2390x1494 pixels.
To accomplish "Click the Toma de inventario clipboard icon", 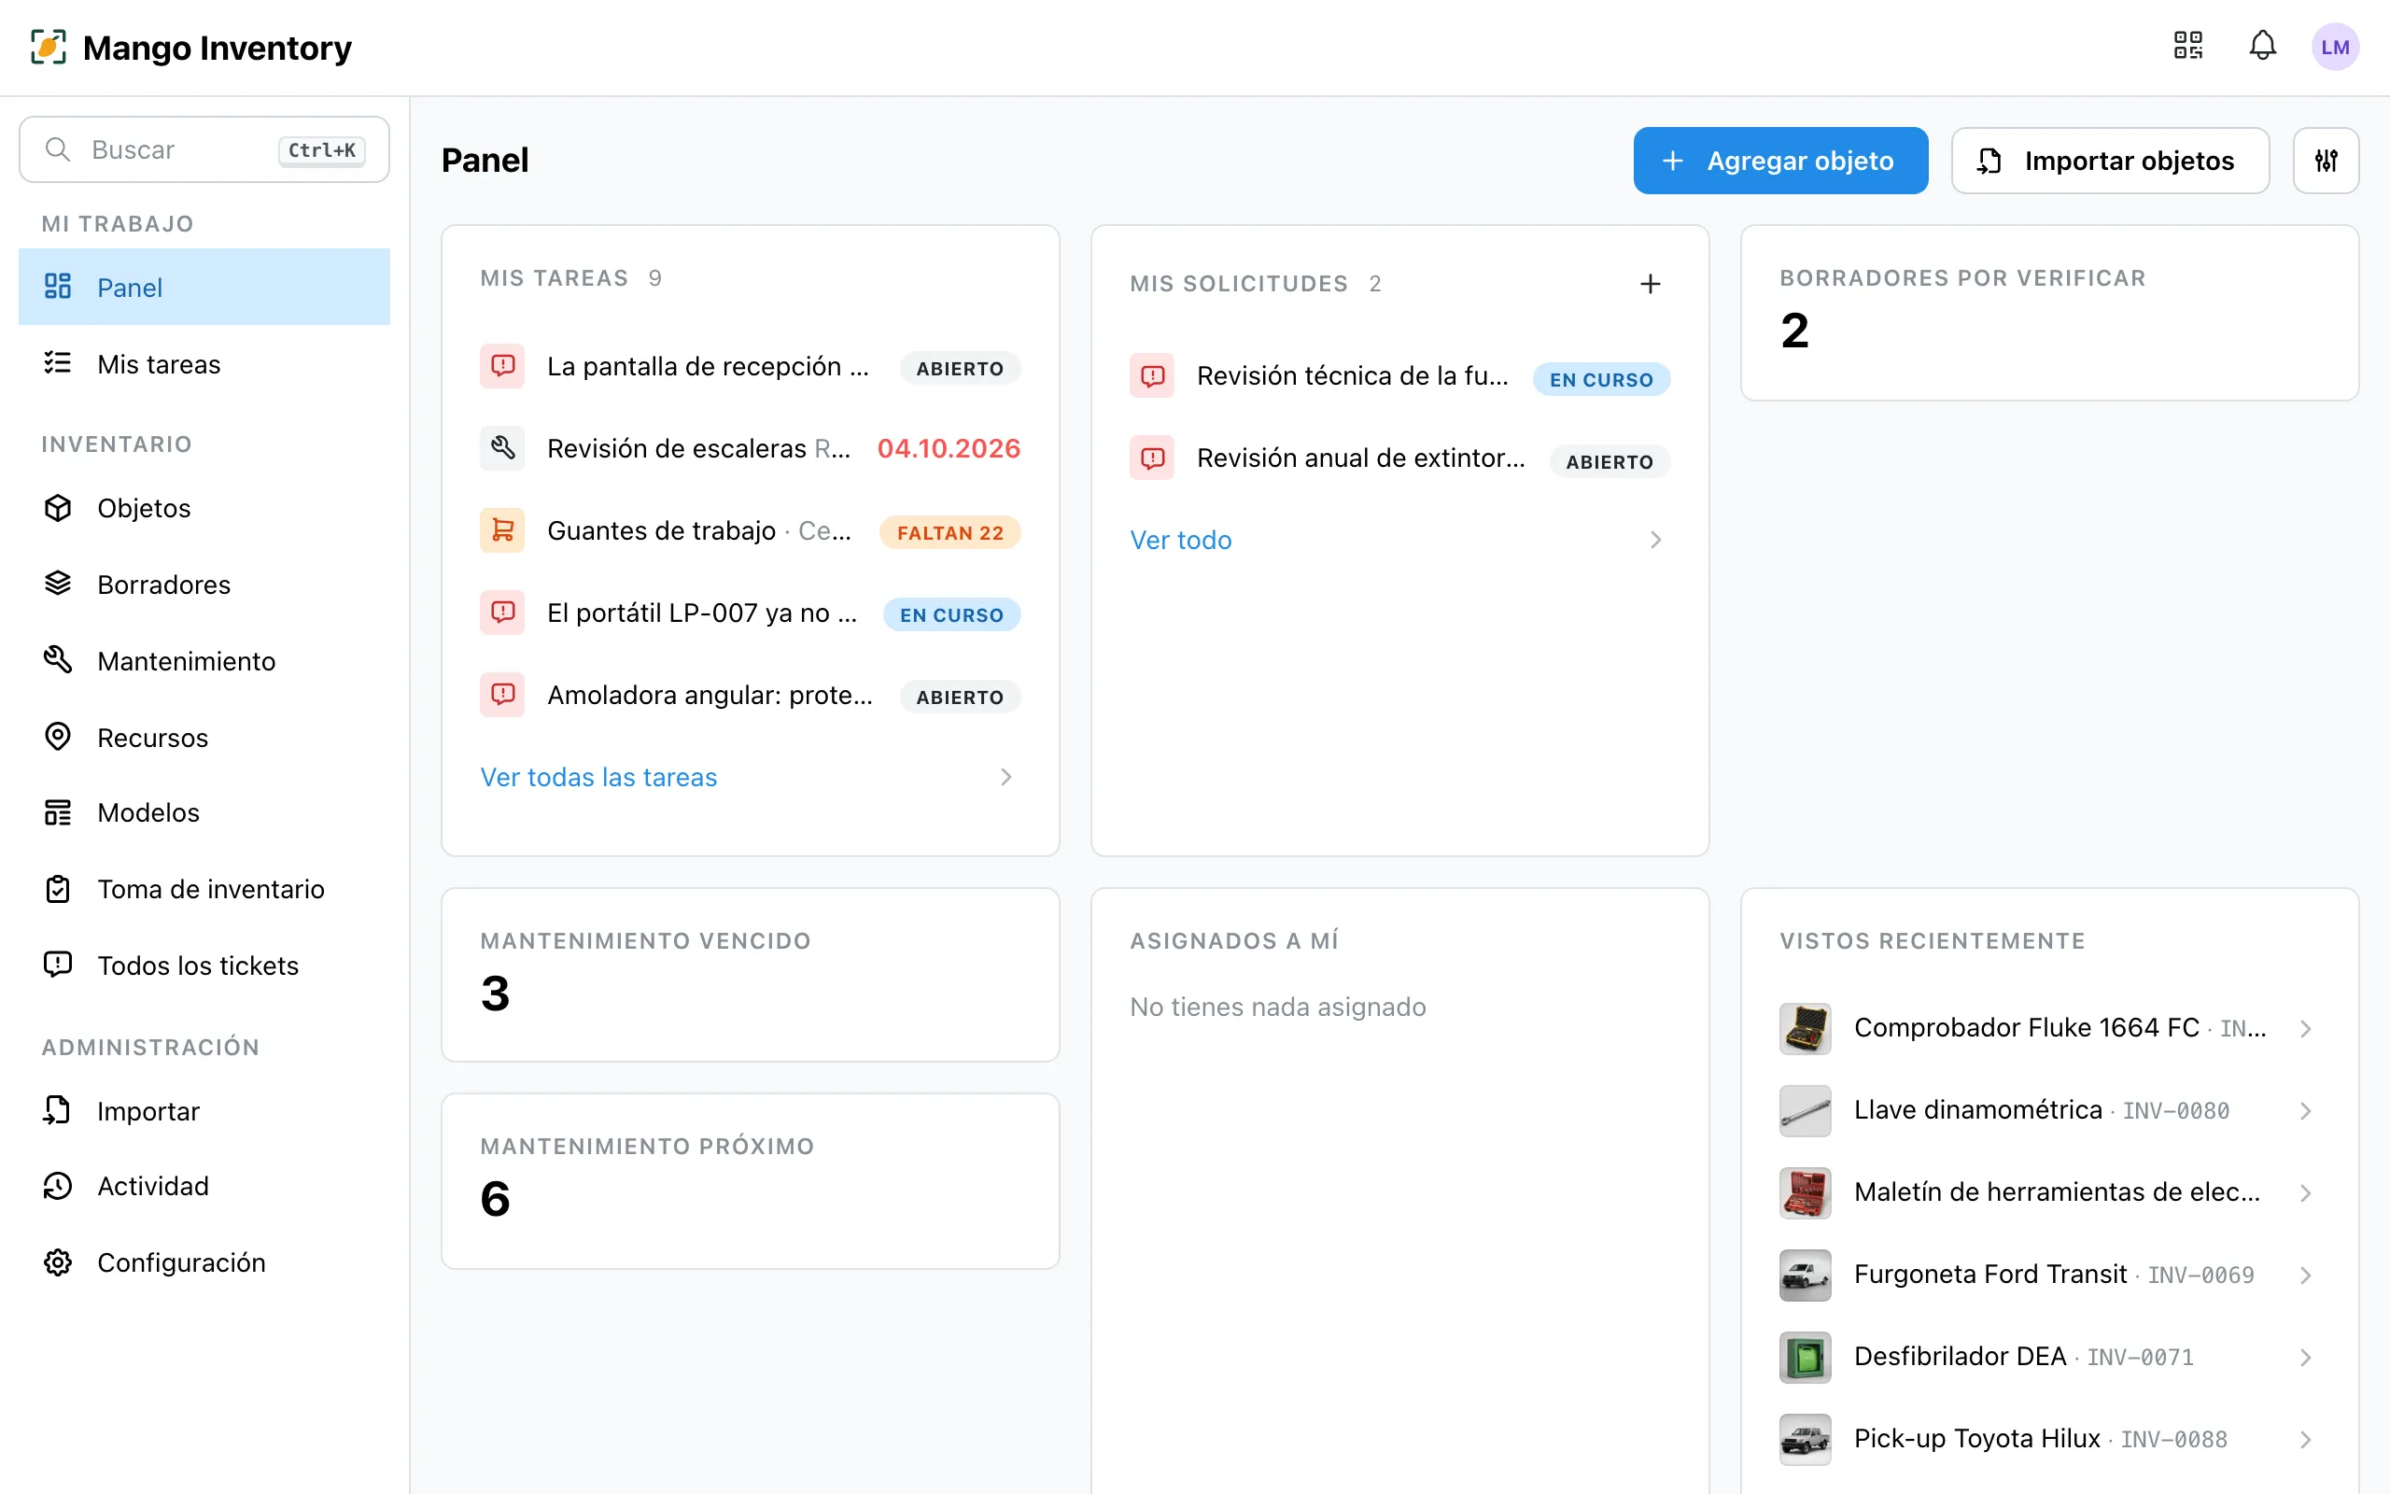I will 58,888.
